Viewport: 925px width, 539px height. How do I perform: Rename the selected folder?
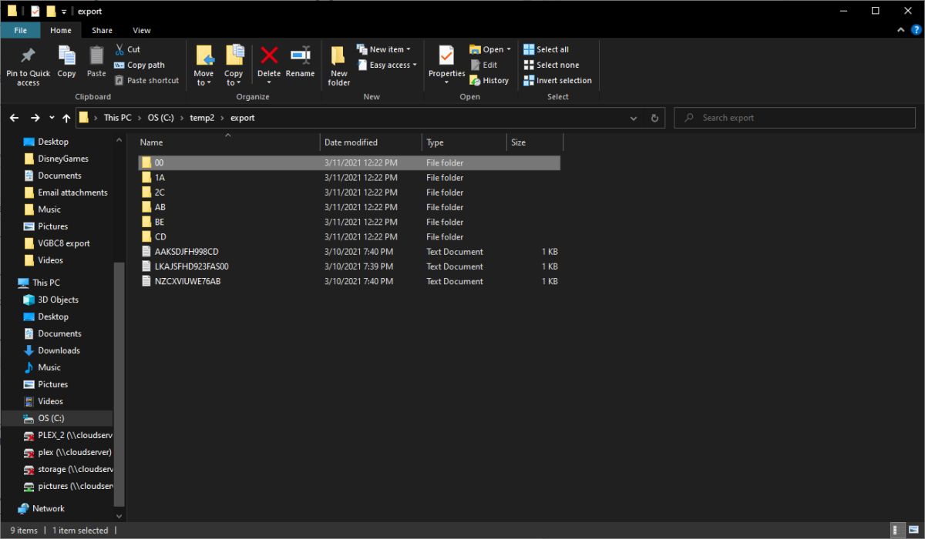click(x=300, y=62)
